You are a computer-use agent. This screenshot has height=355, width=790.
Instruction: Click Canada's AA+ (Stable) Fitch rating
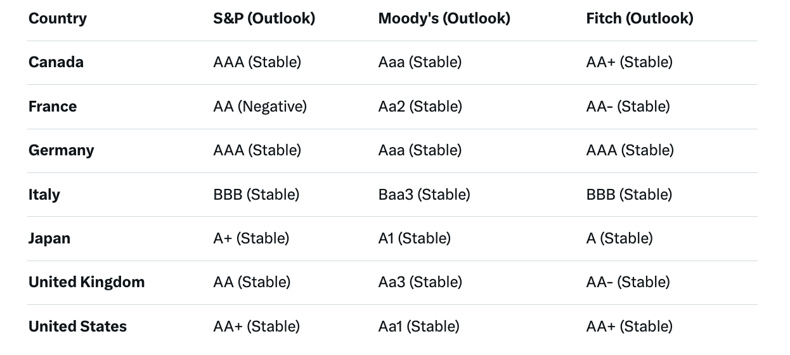(x=629, y=62)
